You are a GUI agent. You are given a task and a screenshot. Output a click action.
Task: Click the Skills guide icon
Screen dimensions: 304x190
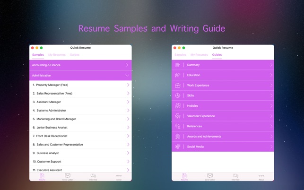178,95
